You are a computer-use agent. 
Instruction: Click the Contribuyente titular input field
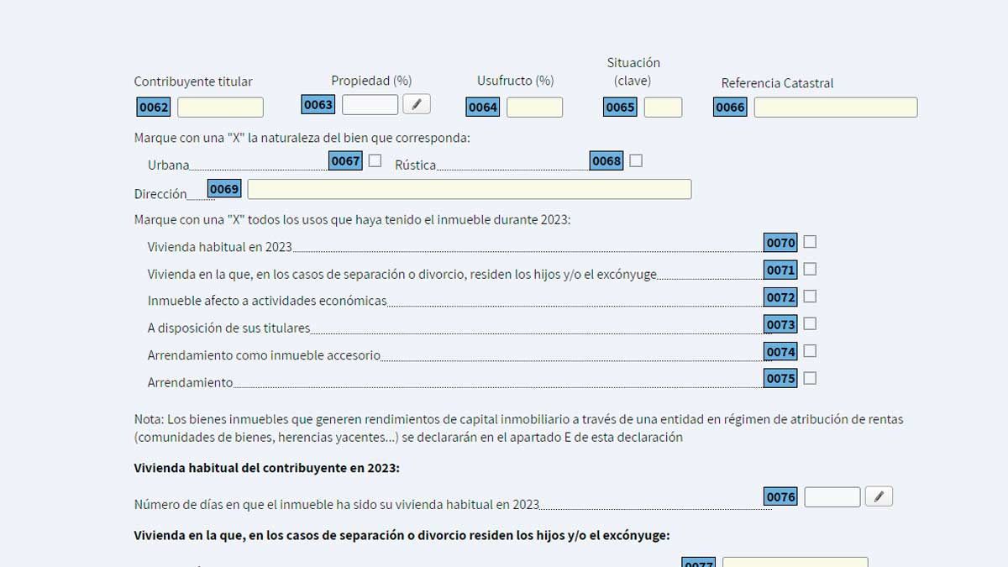tap(220, 107)
